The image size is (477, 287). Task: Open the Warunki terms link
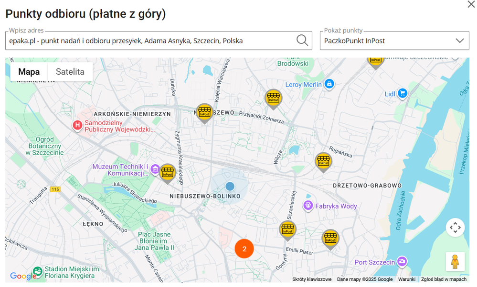(x=407, y=279)
